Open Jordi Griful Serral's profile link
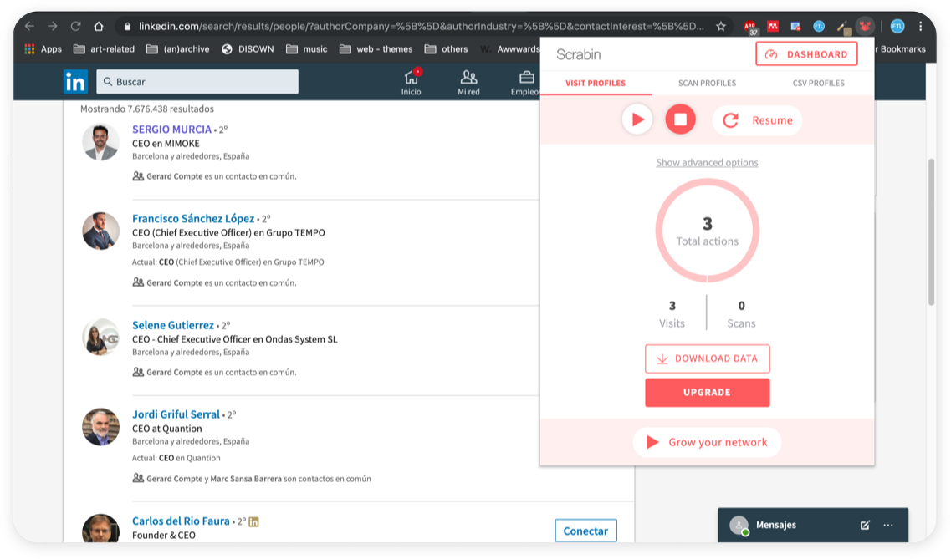The image size is (951, 559). click(x=176, y=414)
